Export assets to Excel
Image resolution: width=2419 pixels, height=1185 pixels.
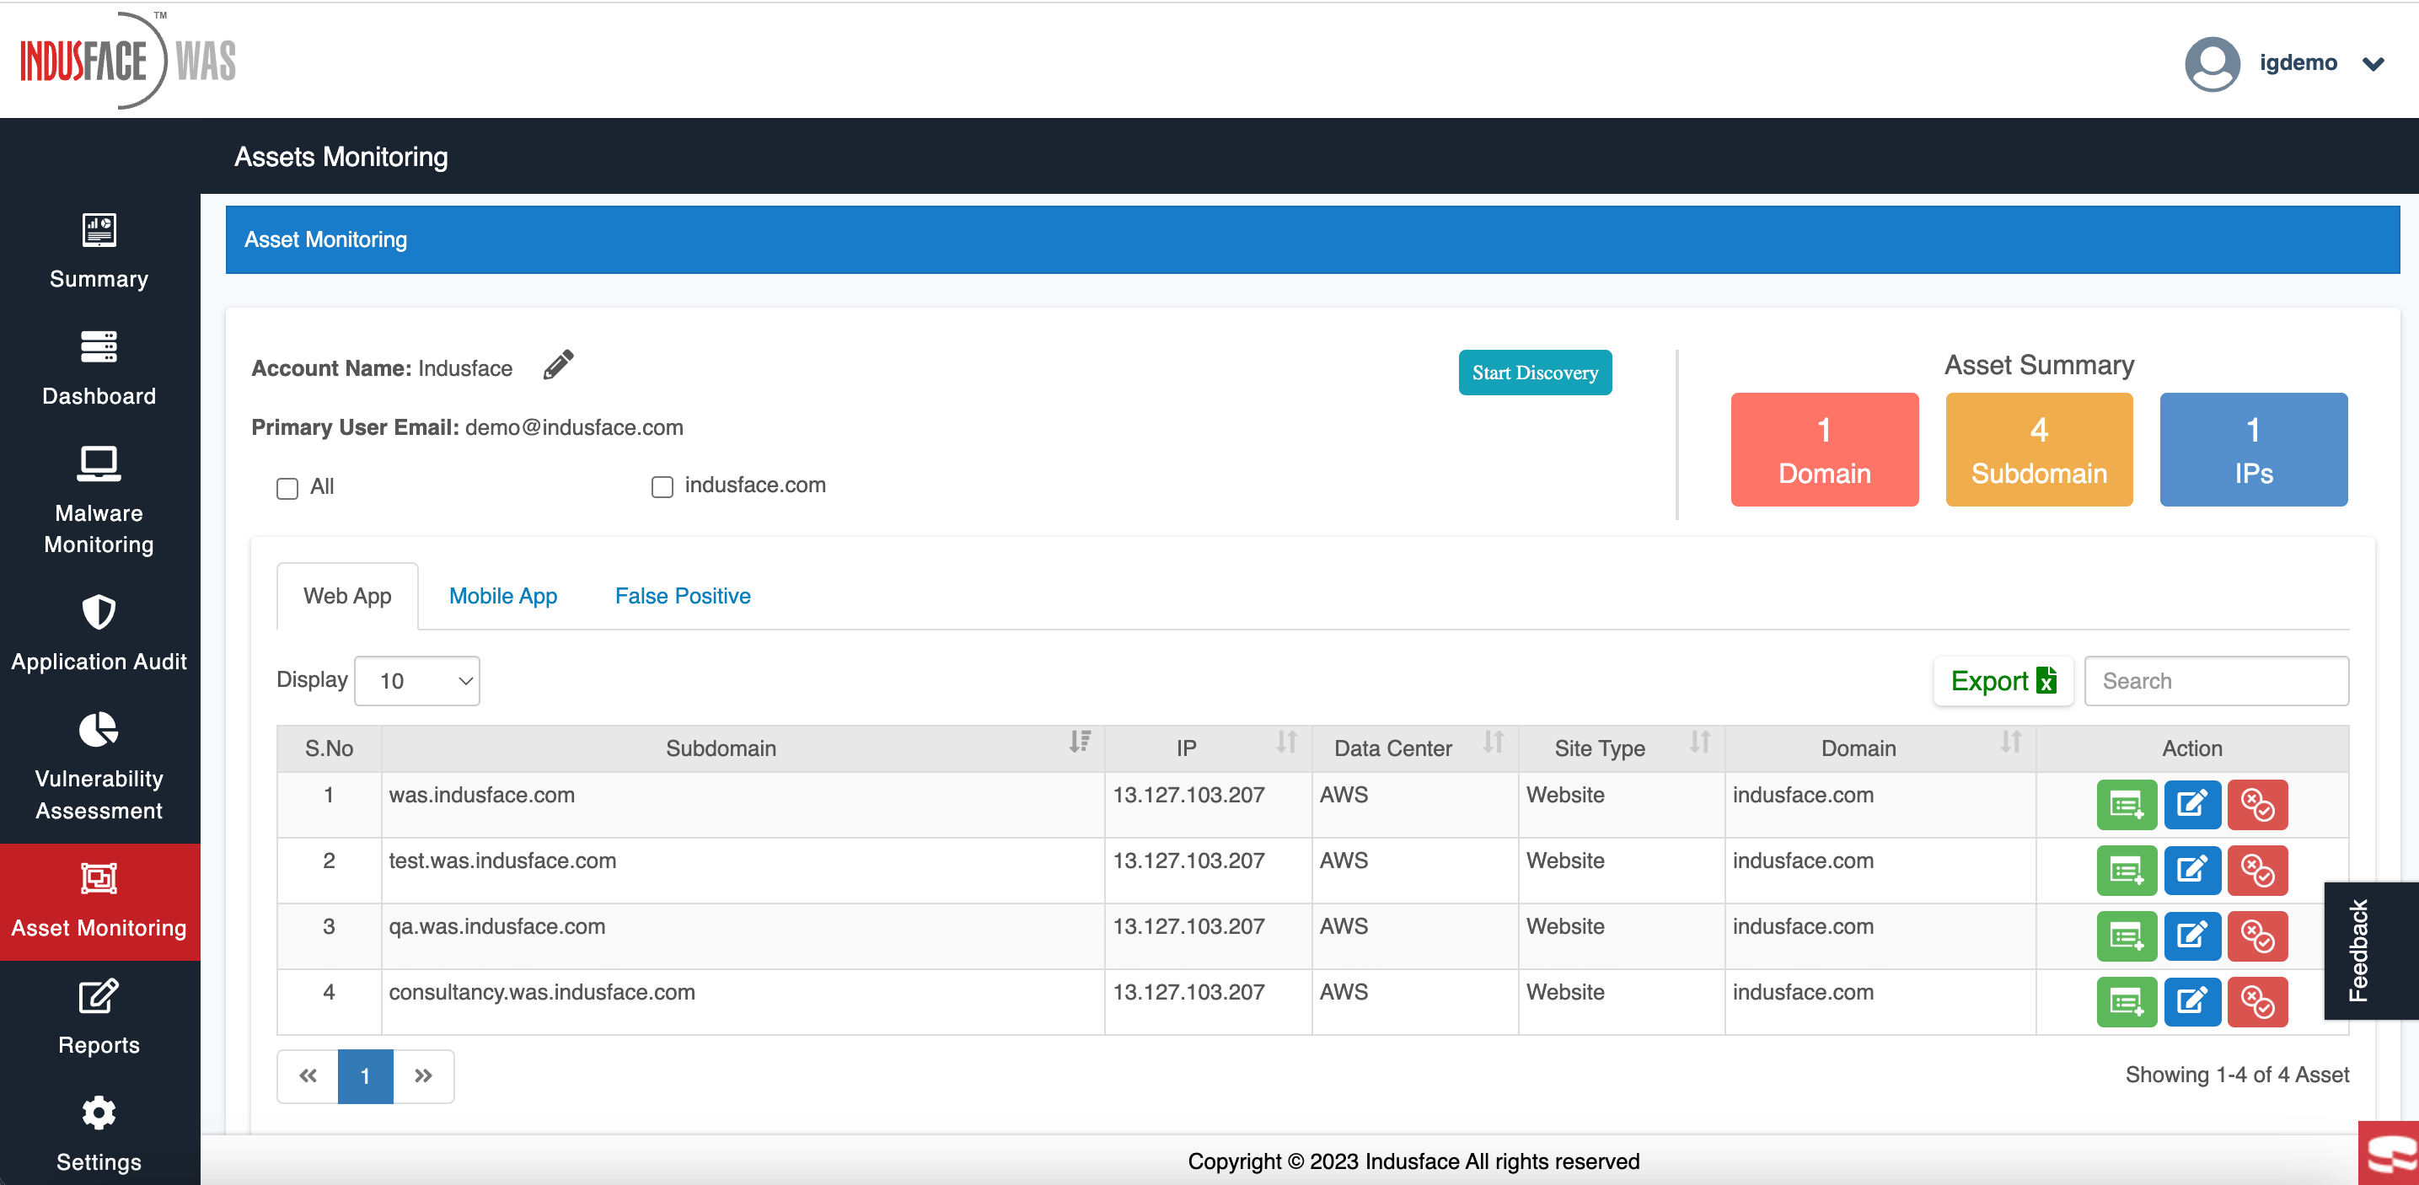point(2003,681)
